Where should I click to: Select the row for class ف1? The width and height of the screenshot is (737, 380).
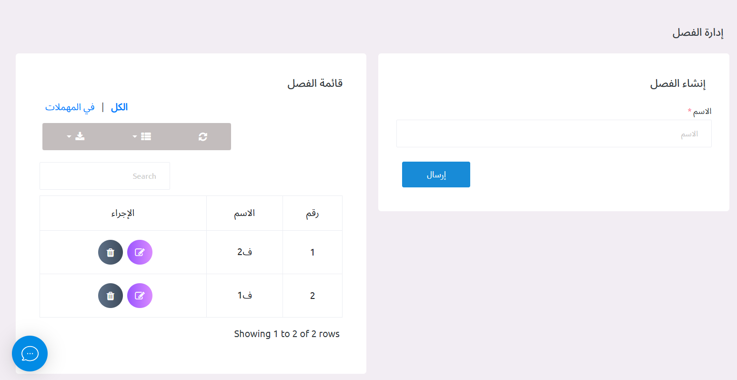click(x=244, y=296)
